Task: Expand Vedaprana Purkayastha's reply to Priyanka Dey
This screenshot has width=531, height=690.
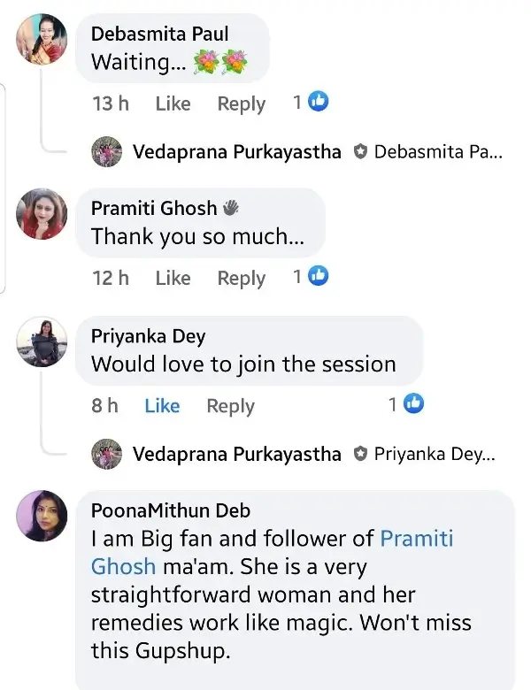Action: (236, 455)
